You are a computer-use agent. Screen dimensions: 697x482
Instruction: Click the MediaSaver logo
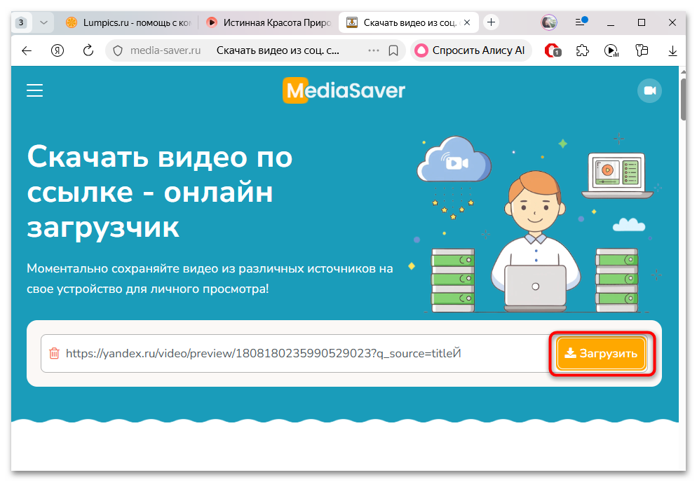(x=344, y=90)
